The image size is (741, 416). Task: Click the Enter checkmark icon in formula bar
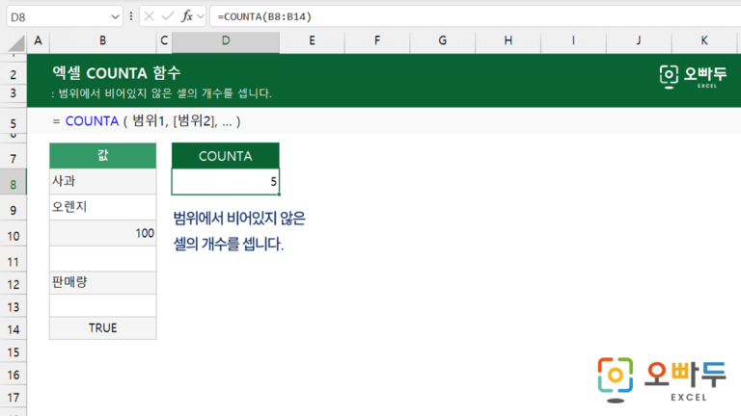tap(167, 16)
